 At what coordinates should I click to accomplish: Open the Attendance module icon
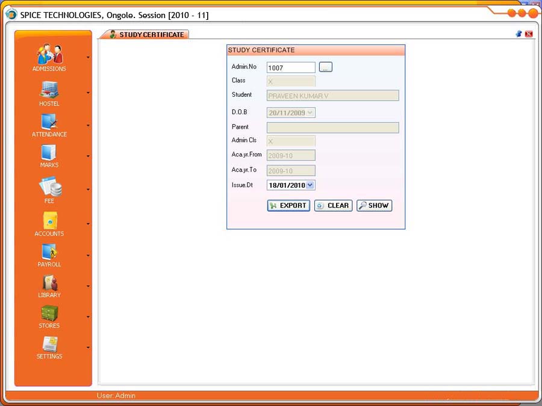click(x=49, y=121)
